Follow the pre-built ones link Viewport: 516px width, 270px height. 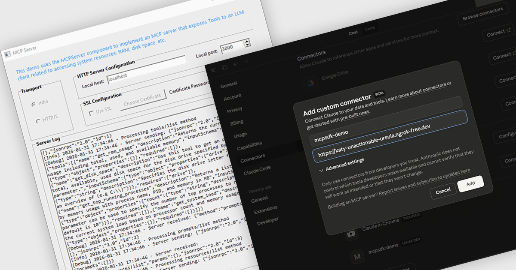(x=355, y=115)
